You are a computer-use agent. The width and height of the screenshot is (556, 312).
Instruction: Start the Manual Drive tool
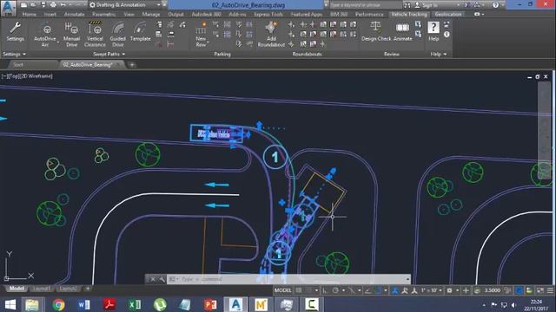tap(71, 35)
